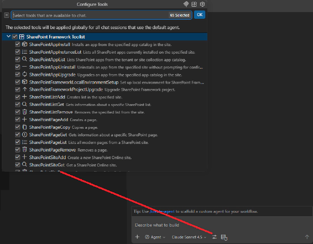The width and height of the screenshot is (313, 244).
Task: Select the SharePointSiteGet tool name
Action: tap(47, 165)
